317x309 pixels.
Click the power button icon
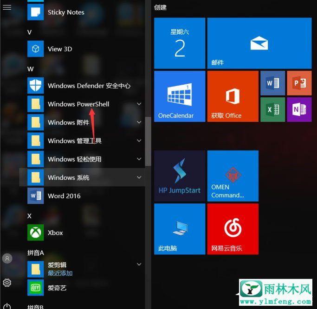point(7,306)
